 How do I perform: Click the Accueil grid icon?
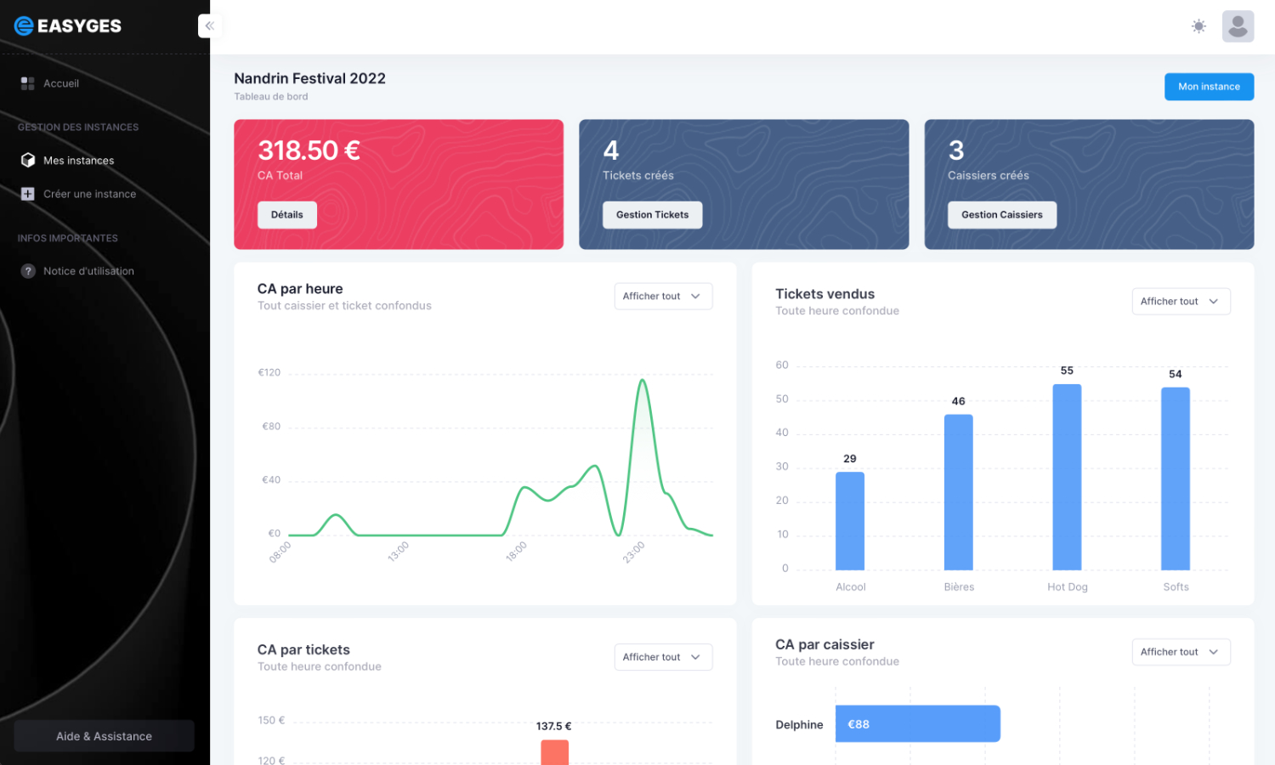coord(27,83)
